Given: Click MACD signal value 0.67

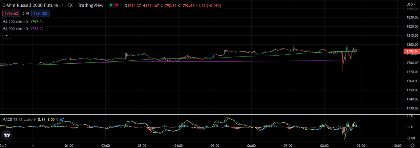Looking at the screenshot, I should pos(60,119).
